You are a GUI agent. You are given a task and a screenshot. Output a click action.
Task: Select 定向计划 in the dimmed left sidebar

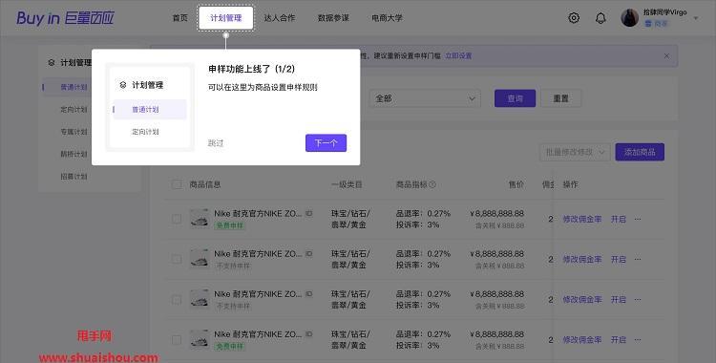(x=74, y=109)
